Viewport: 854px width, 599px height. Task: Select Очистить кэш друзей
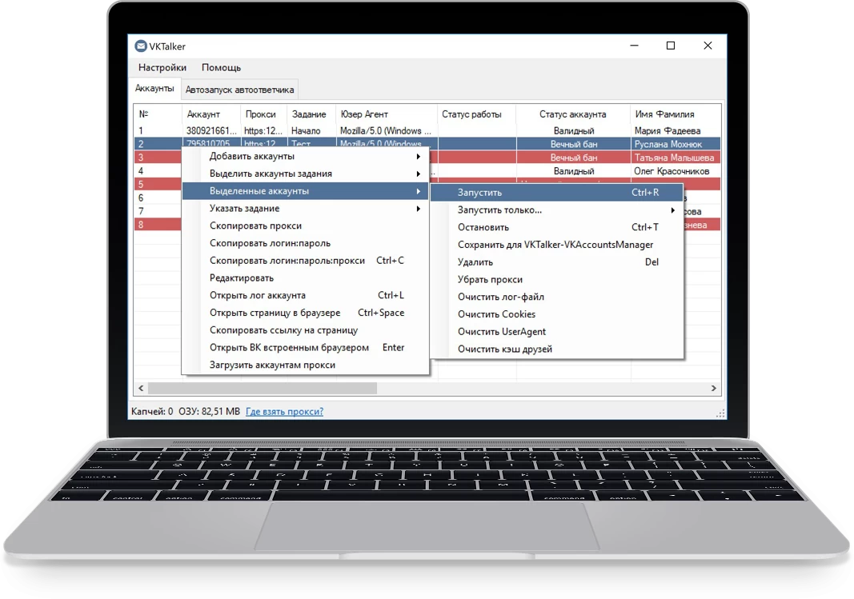coord(556,349)
